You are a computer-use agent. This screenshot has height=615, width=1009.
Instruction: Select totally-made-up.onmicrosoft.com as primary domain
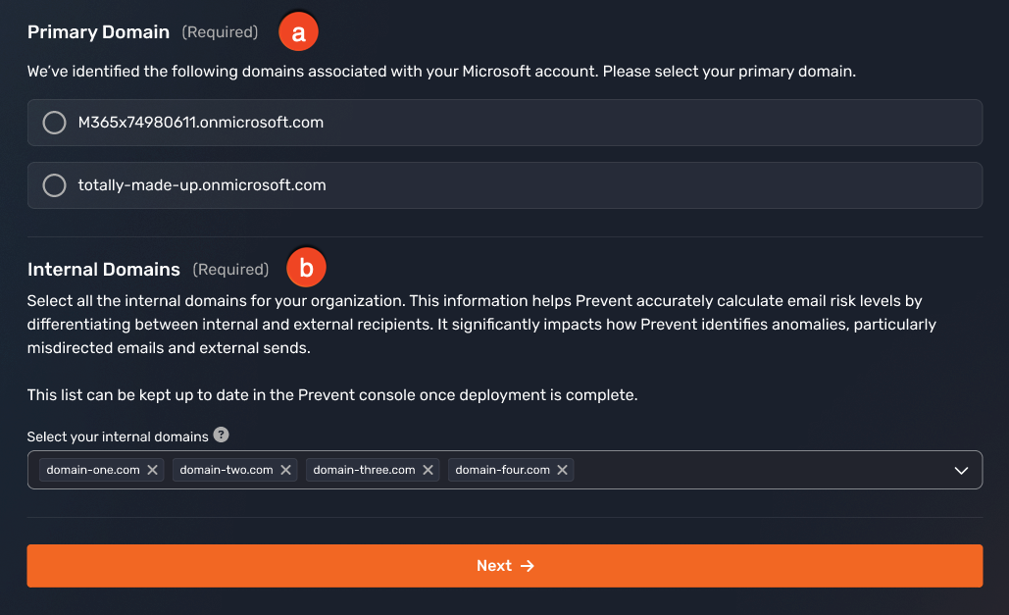[x=54, y=184]
